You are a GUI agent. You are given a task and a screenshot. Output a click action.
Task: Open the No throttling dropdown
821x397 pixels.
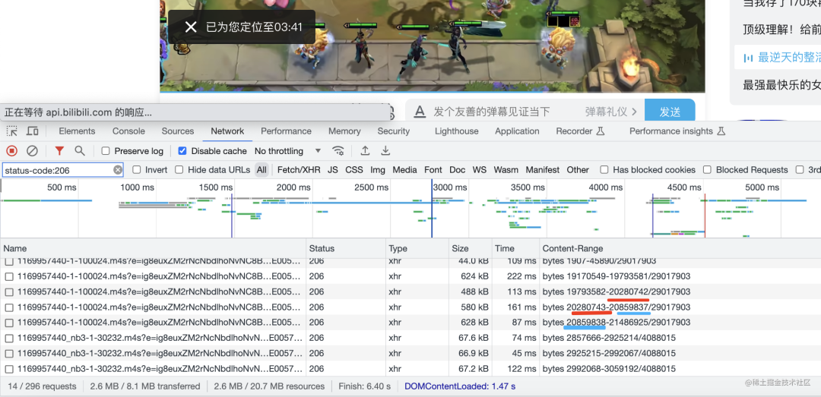(287, 151)
